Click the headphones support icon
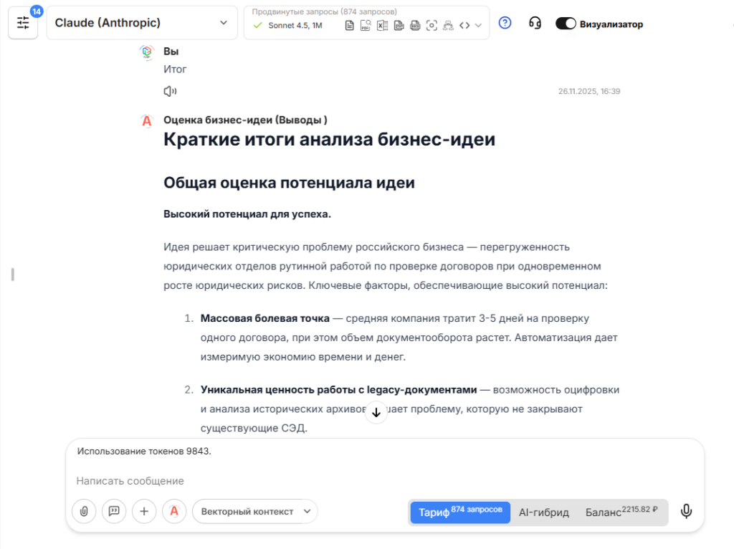The image size is (734, 549). pyautogui.click(x=535, y=23)
